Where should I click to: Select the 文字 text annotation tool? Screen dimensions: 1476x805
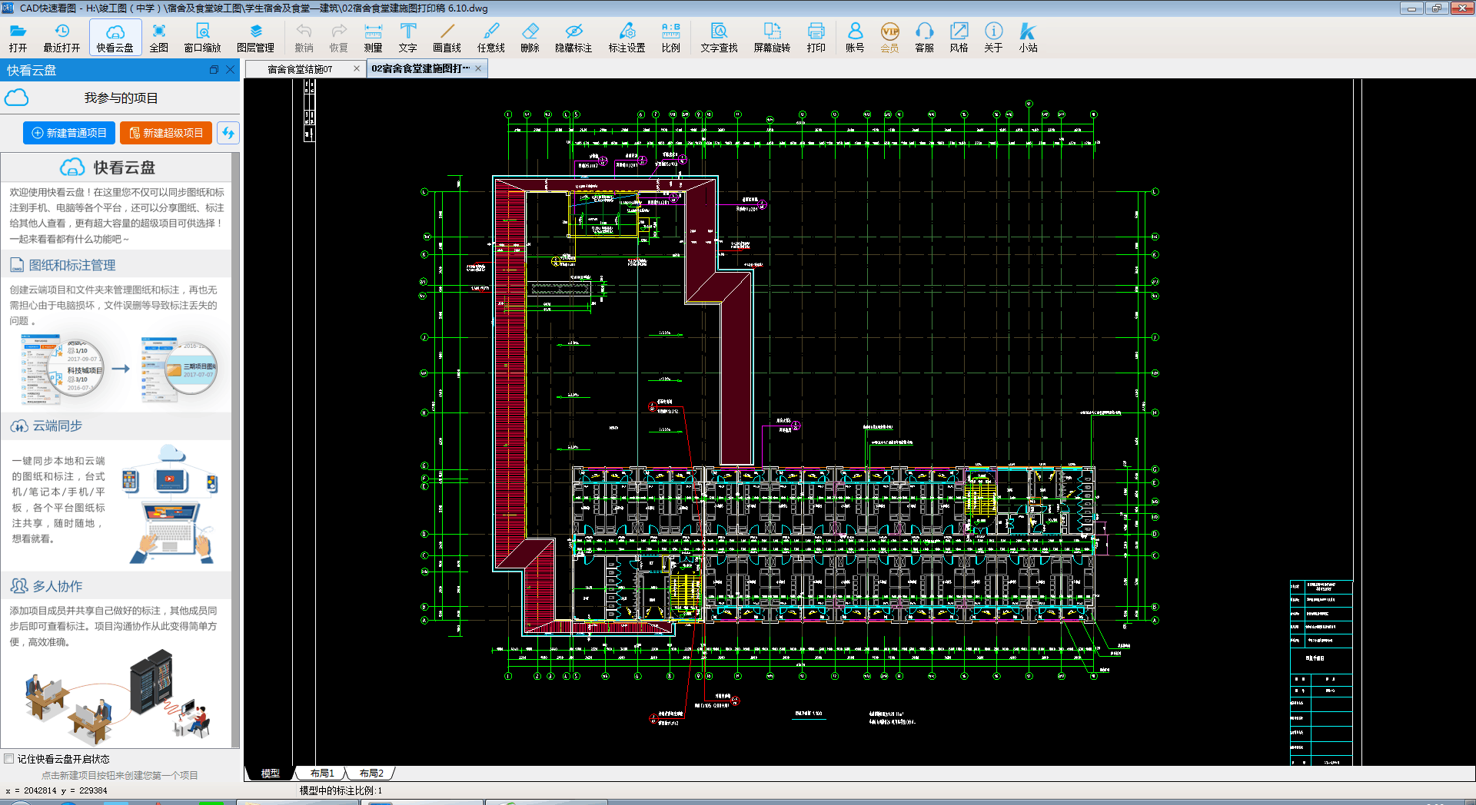coord(408,38)
